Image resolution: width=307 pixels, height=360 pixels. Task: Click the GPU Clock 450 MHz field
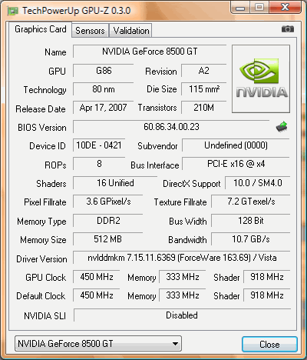point(97,277)
